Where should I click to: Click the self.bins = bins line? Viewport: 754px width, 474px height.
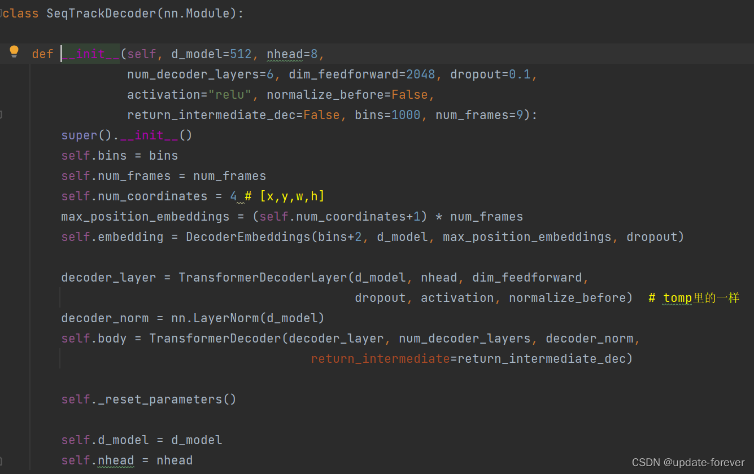pos(120,156)
